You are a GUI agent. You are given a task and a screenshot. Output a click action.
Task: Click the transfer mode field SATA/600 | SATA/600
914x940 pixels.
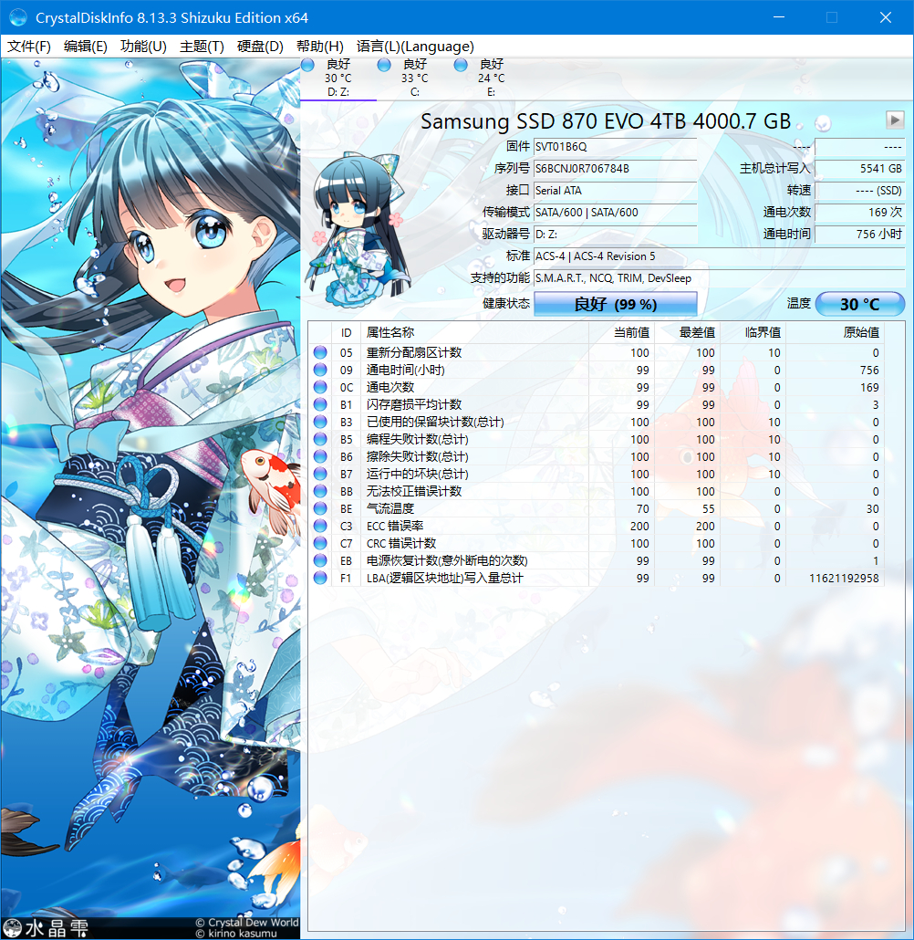[616, 213]
